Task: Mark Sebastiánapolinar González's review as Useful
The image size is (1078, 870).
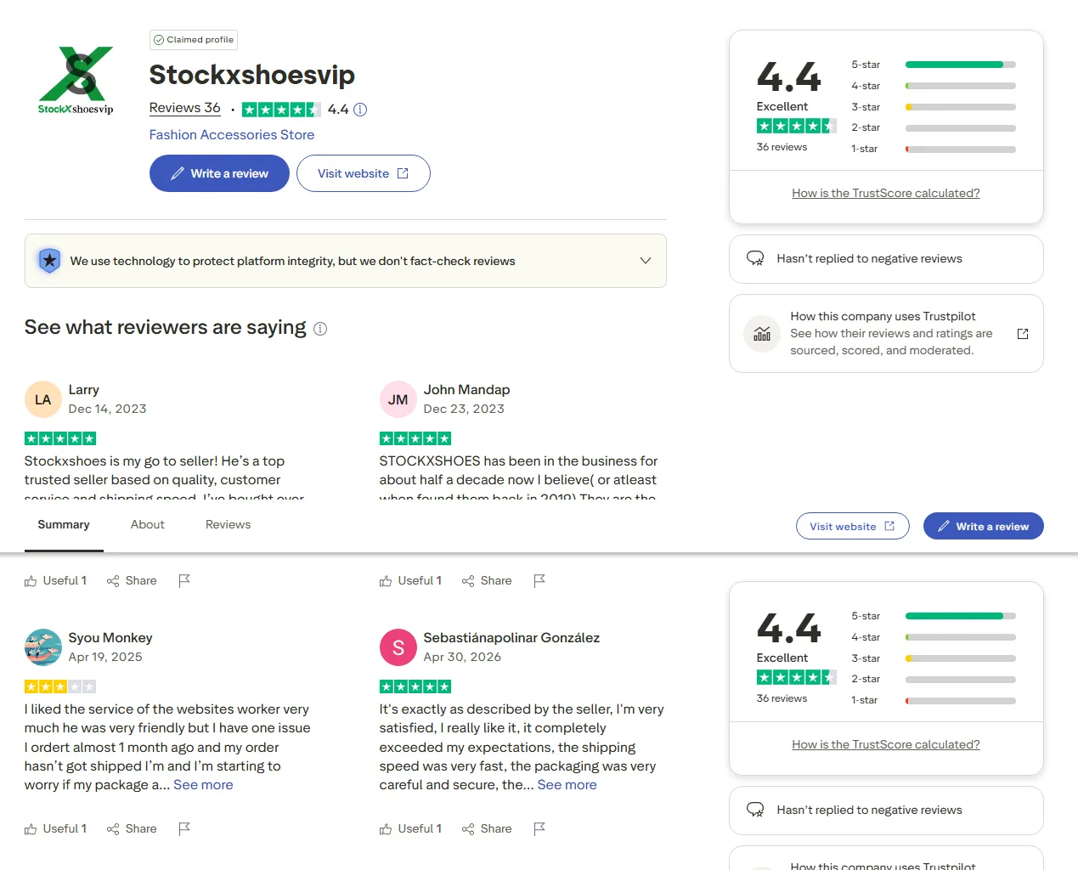Action: 410,829
